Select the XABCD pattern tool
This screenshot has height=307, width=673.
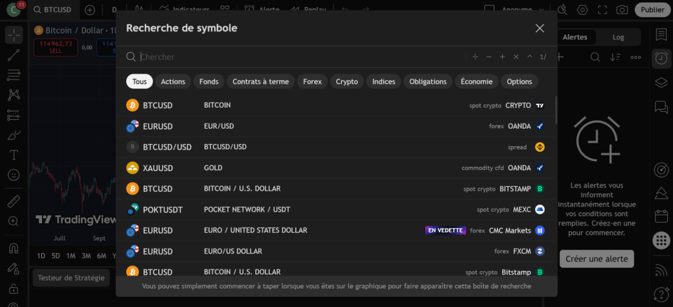point(14,95)
